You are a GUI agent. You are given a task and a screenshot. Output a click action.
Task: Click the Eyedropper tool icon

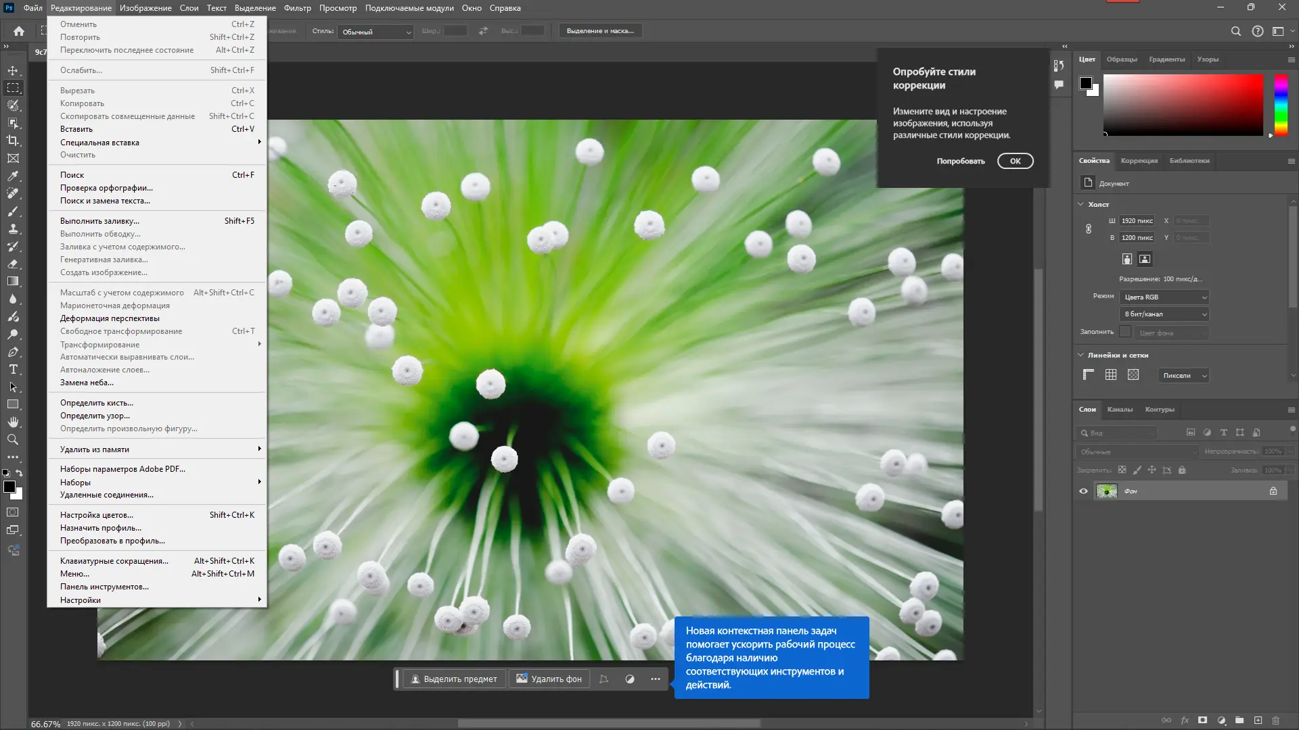click(x=13, y=176)
